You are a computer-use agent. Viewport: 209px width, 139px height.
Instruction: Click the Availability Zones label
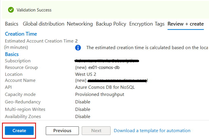[23, 117]
